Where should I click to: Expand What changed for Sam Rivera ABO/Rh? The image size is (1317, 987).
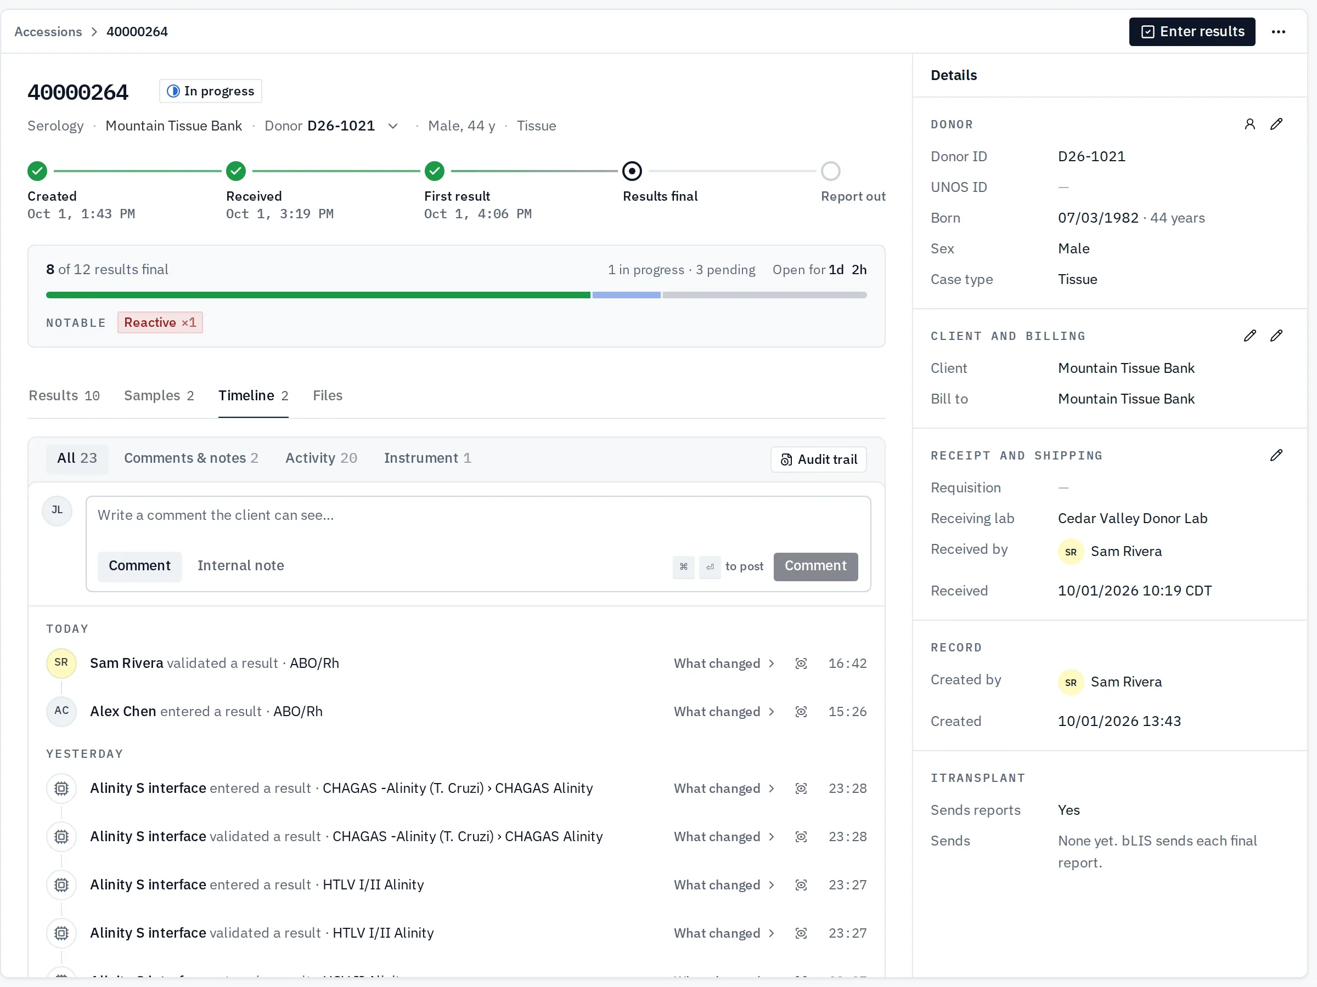(x=724, y=663)
